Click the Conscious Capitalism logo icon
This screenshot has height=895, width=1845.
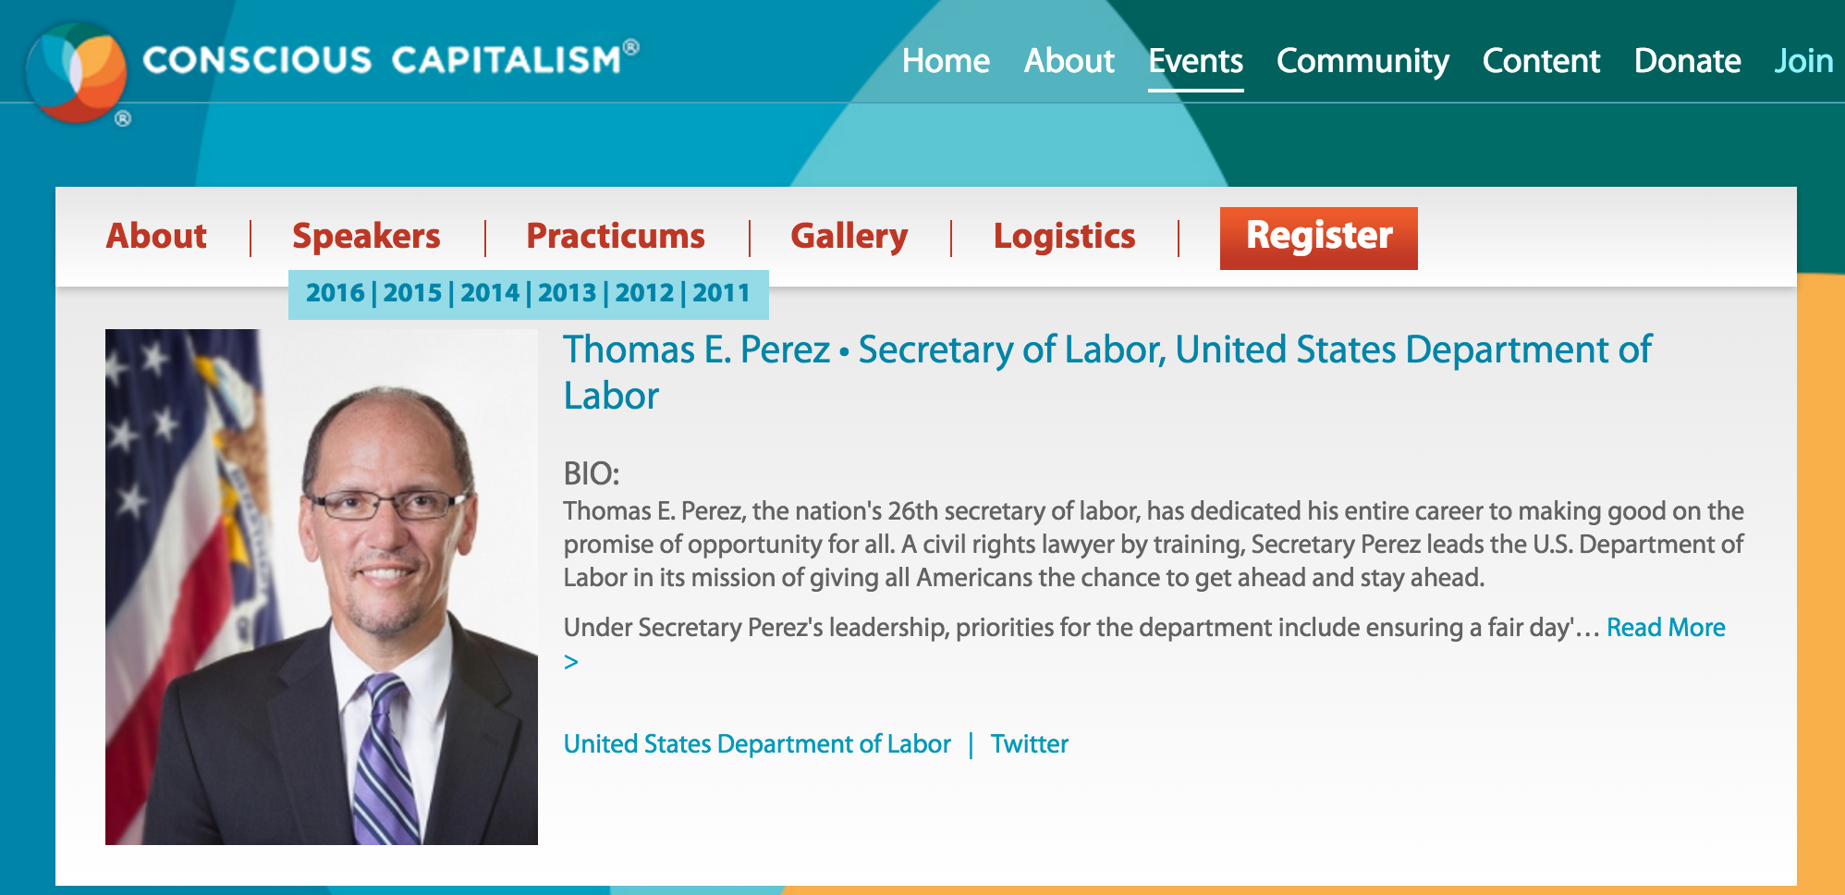[x=78, y=72]
